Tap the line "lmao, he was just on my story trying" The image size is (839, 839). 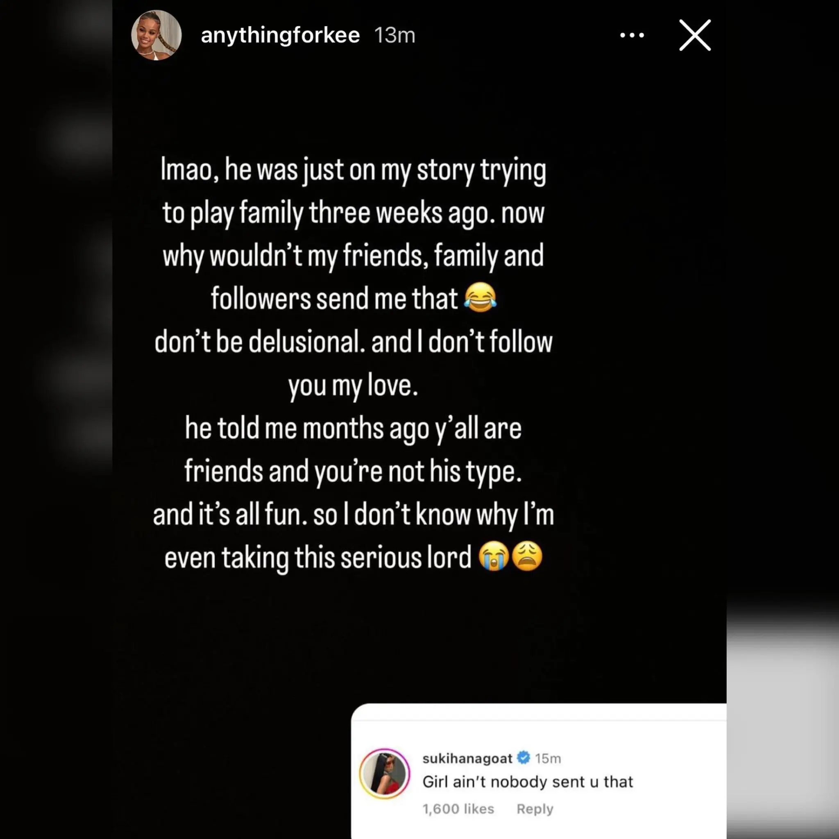(353, 170)
